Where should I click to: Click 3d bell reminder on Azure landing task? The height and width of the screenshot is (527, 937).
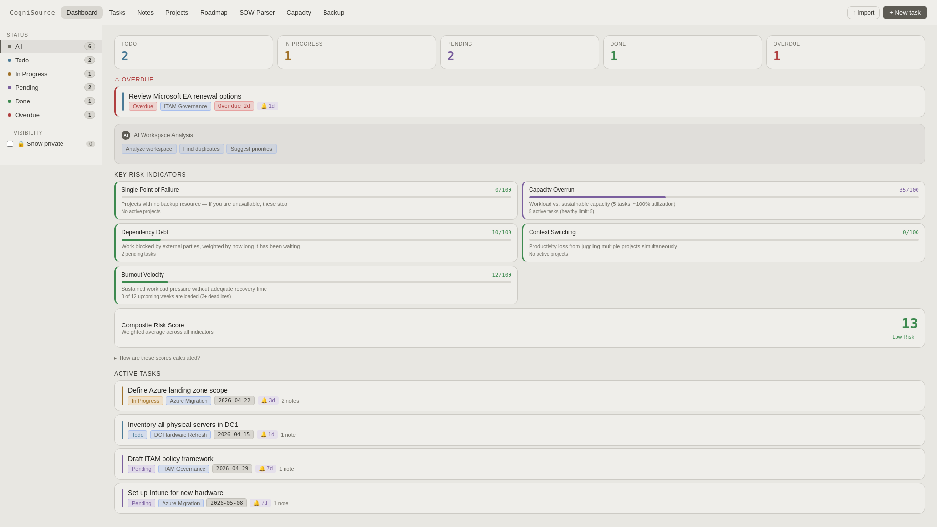tap(268, 401)
